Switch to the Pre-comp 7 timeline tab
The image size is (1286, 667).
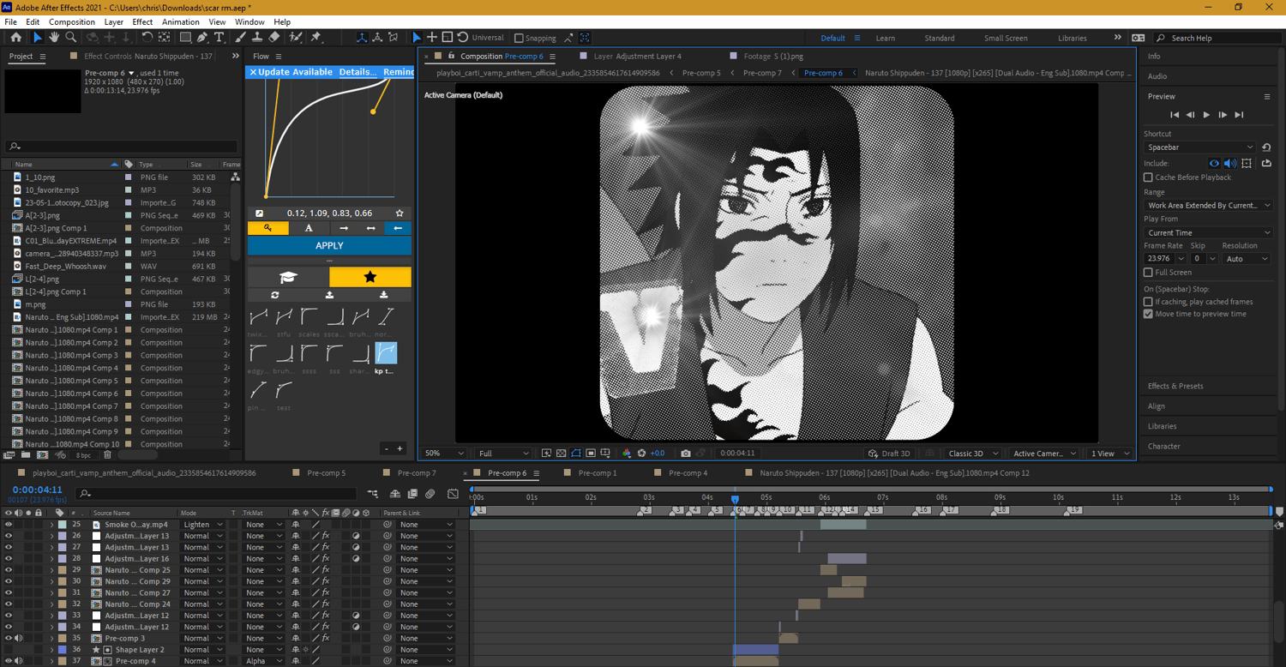pyautogui.click(x=417, y=473)
